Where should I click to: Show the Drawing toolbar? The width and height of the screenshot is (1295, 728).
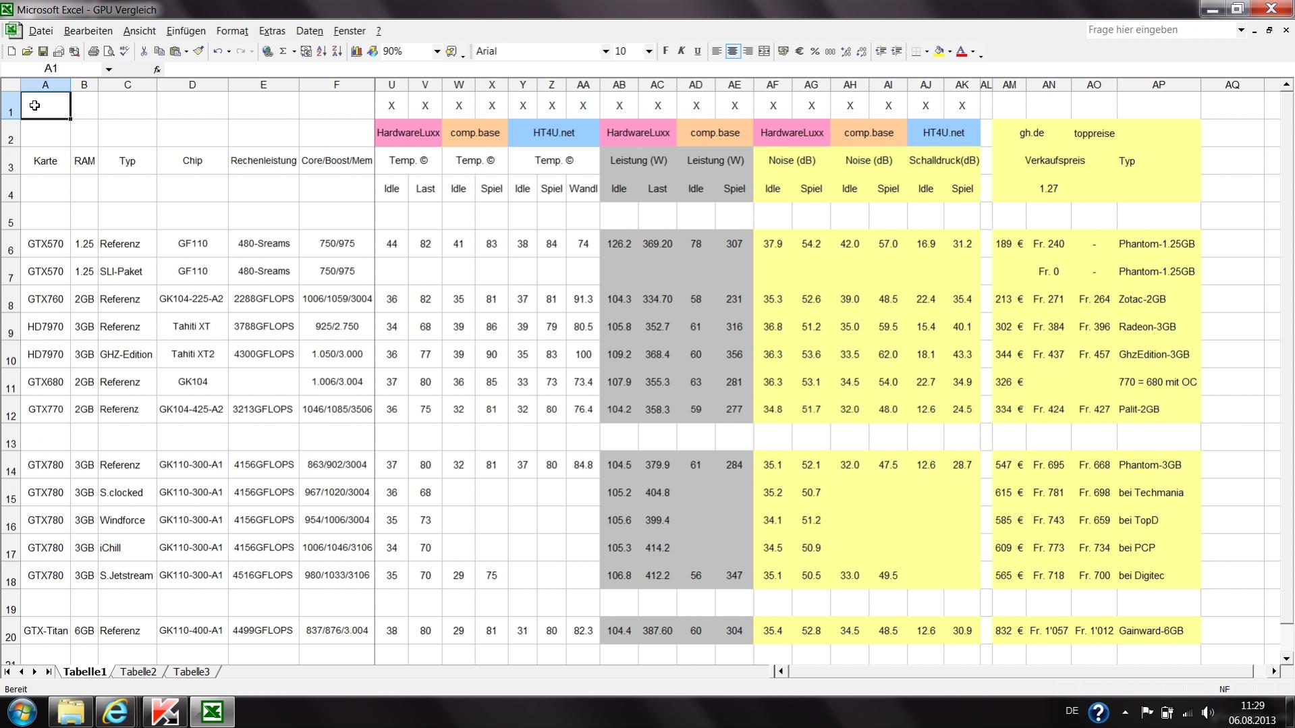click(372, 51)
